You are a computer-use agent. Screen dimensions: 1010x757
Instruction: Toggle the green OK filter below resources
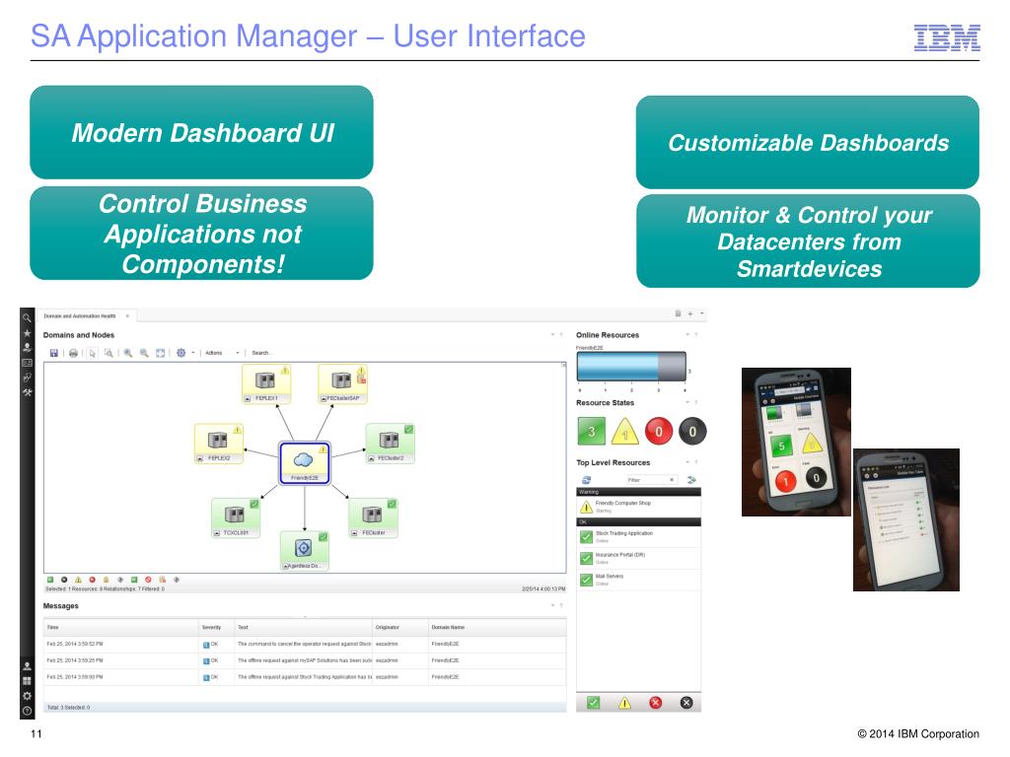(593, 703)
